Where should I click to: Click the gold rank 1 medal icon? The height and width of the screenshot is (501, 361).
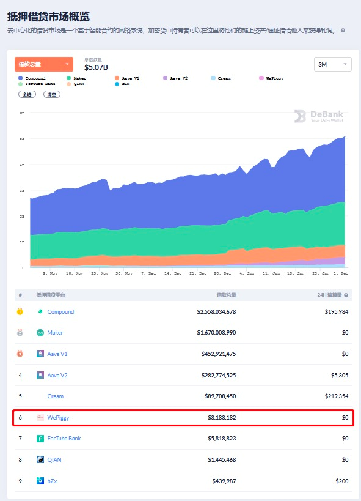[20, 311]
